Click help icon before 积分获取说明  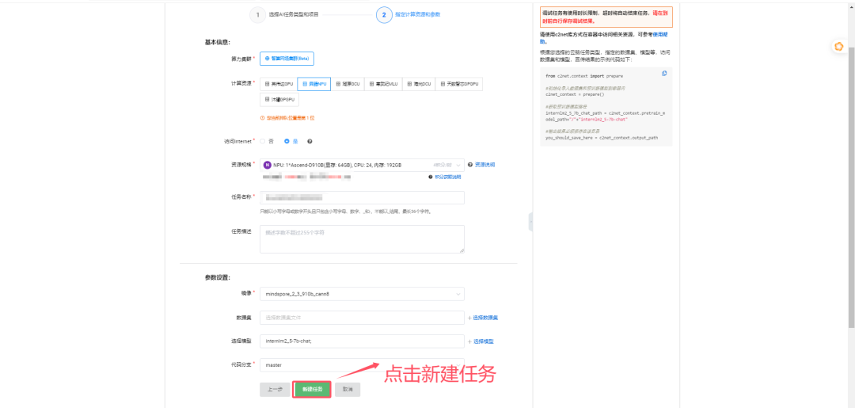[430, 177]
